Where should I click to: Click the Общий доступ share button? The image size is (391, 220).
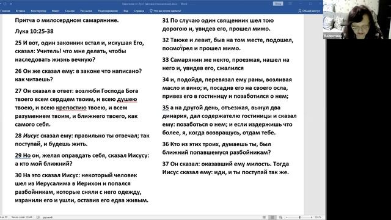[309, 11]
